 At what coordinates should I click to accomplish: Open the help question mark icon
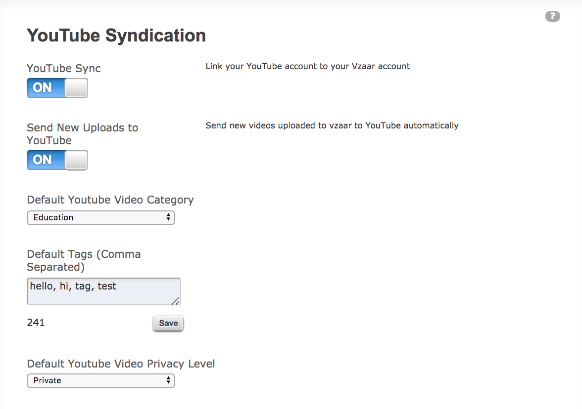(552, 16)
